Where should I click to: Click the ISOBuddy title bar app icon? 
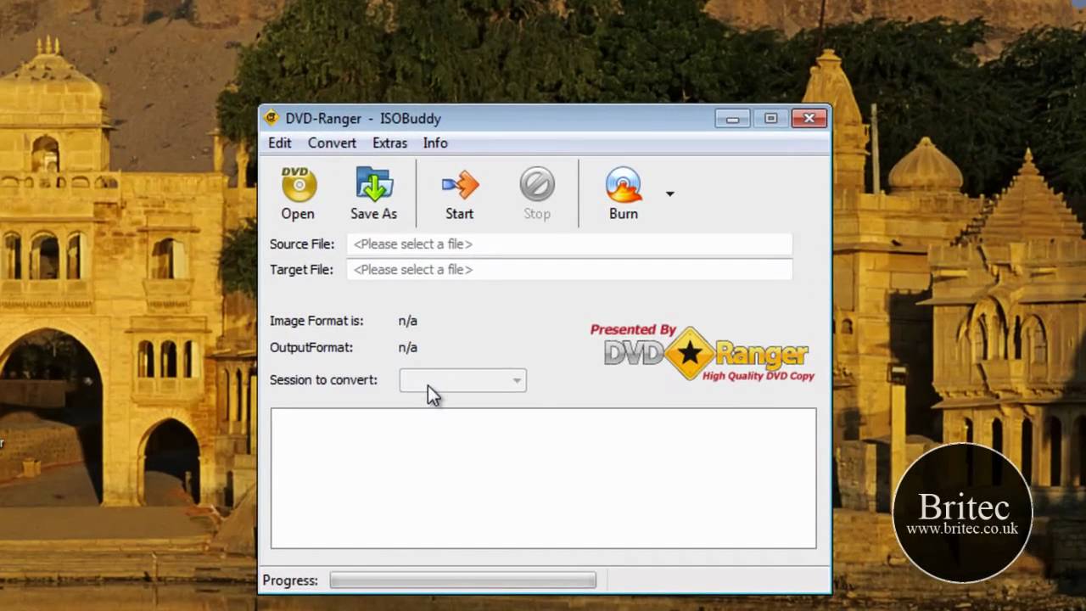(271, 118)
